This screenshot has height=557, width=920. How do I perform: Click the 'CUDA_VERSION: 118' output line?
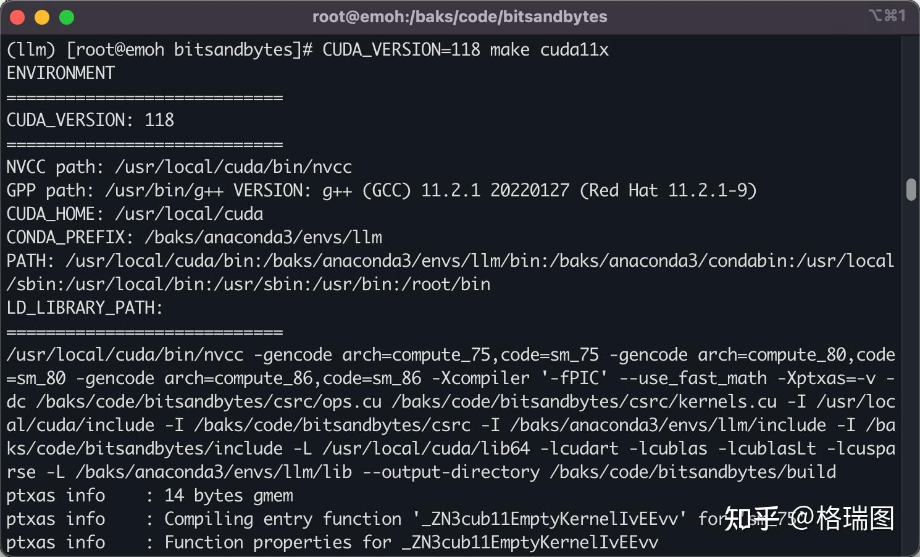(90, 120)
